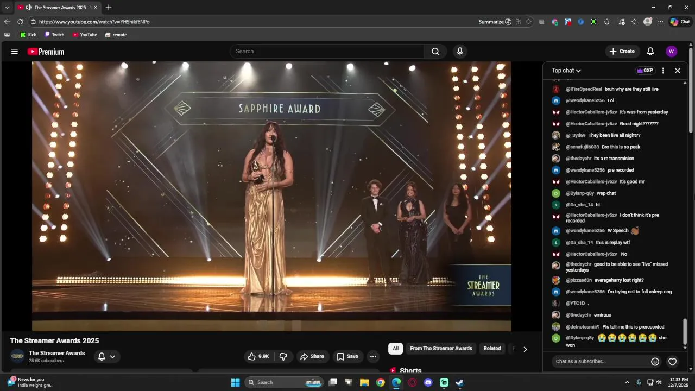Open Chrome from the taskbar

coord(380,382)
